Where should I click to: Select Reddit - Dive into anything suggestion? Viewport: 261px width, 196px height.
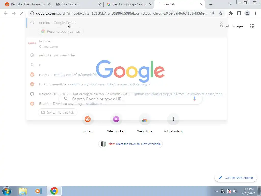pyautogui.click(x=126, y=104)
